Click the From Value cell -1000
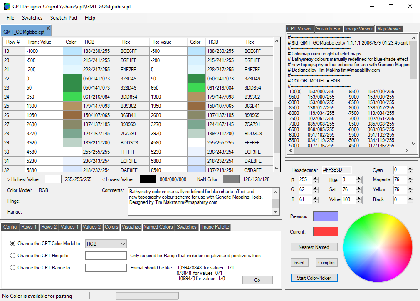 (44, 51)
